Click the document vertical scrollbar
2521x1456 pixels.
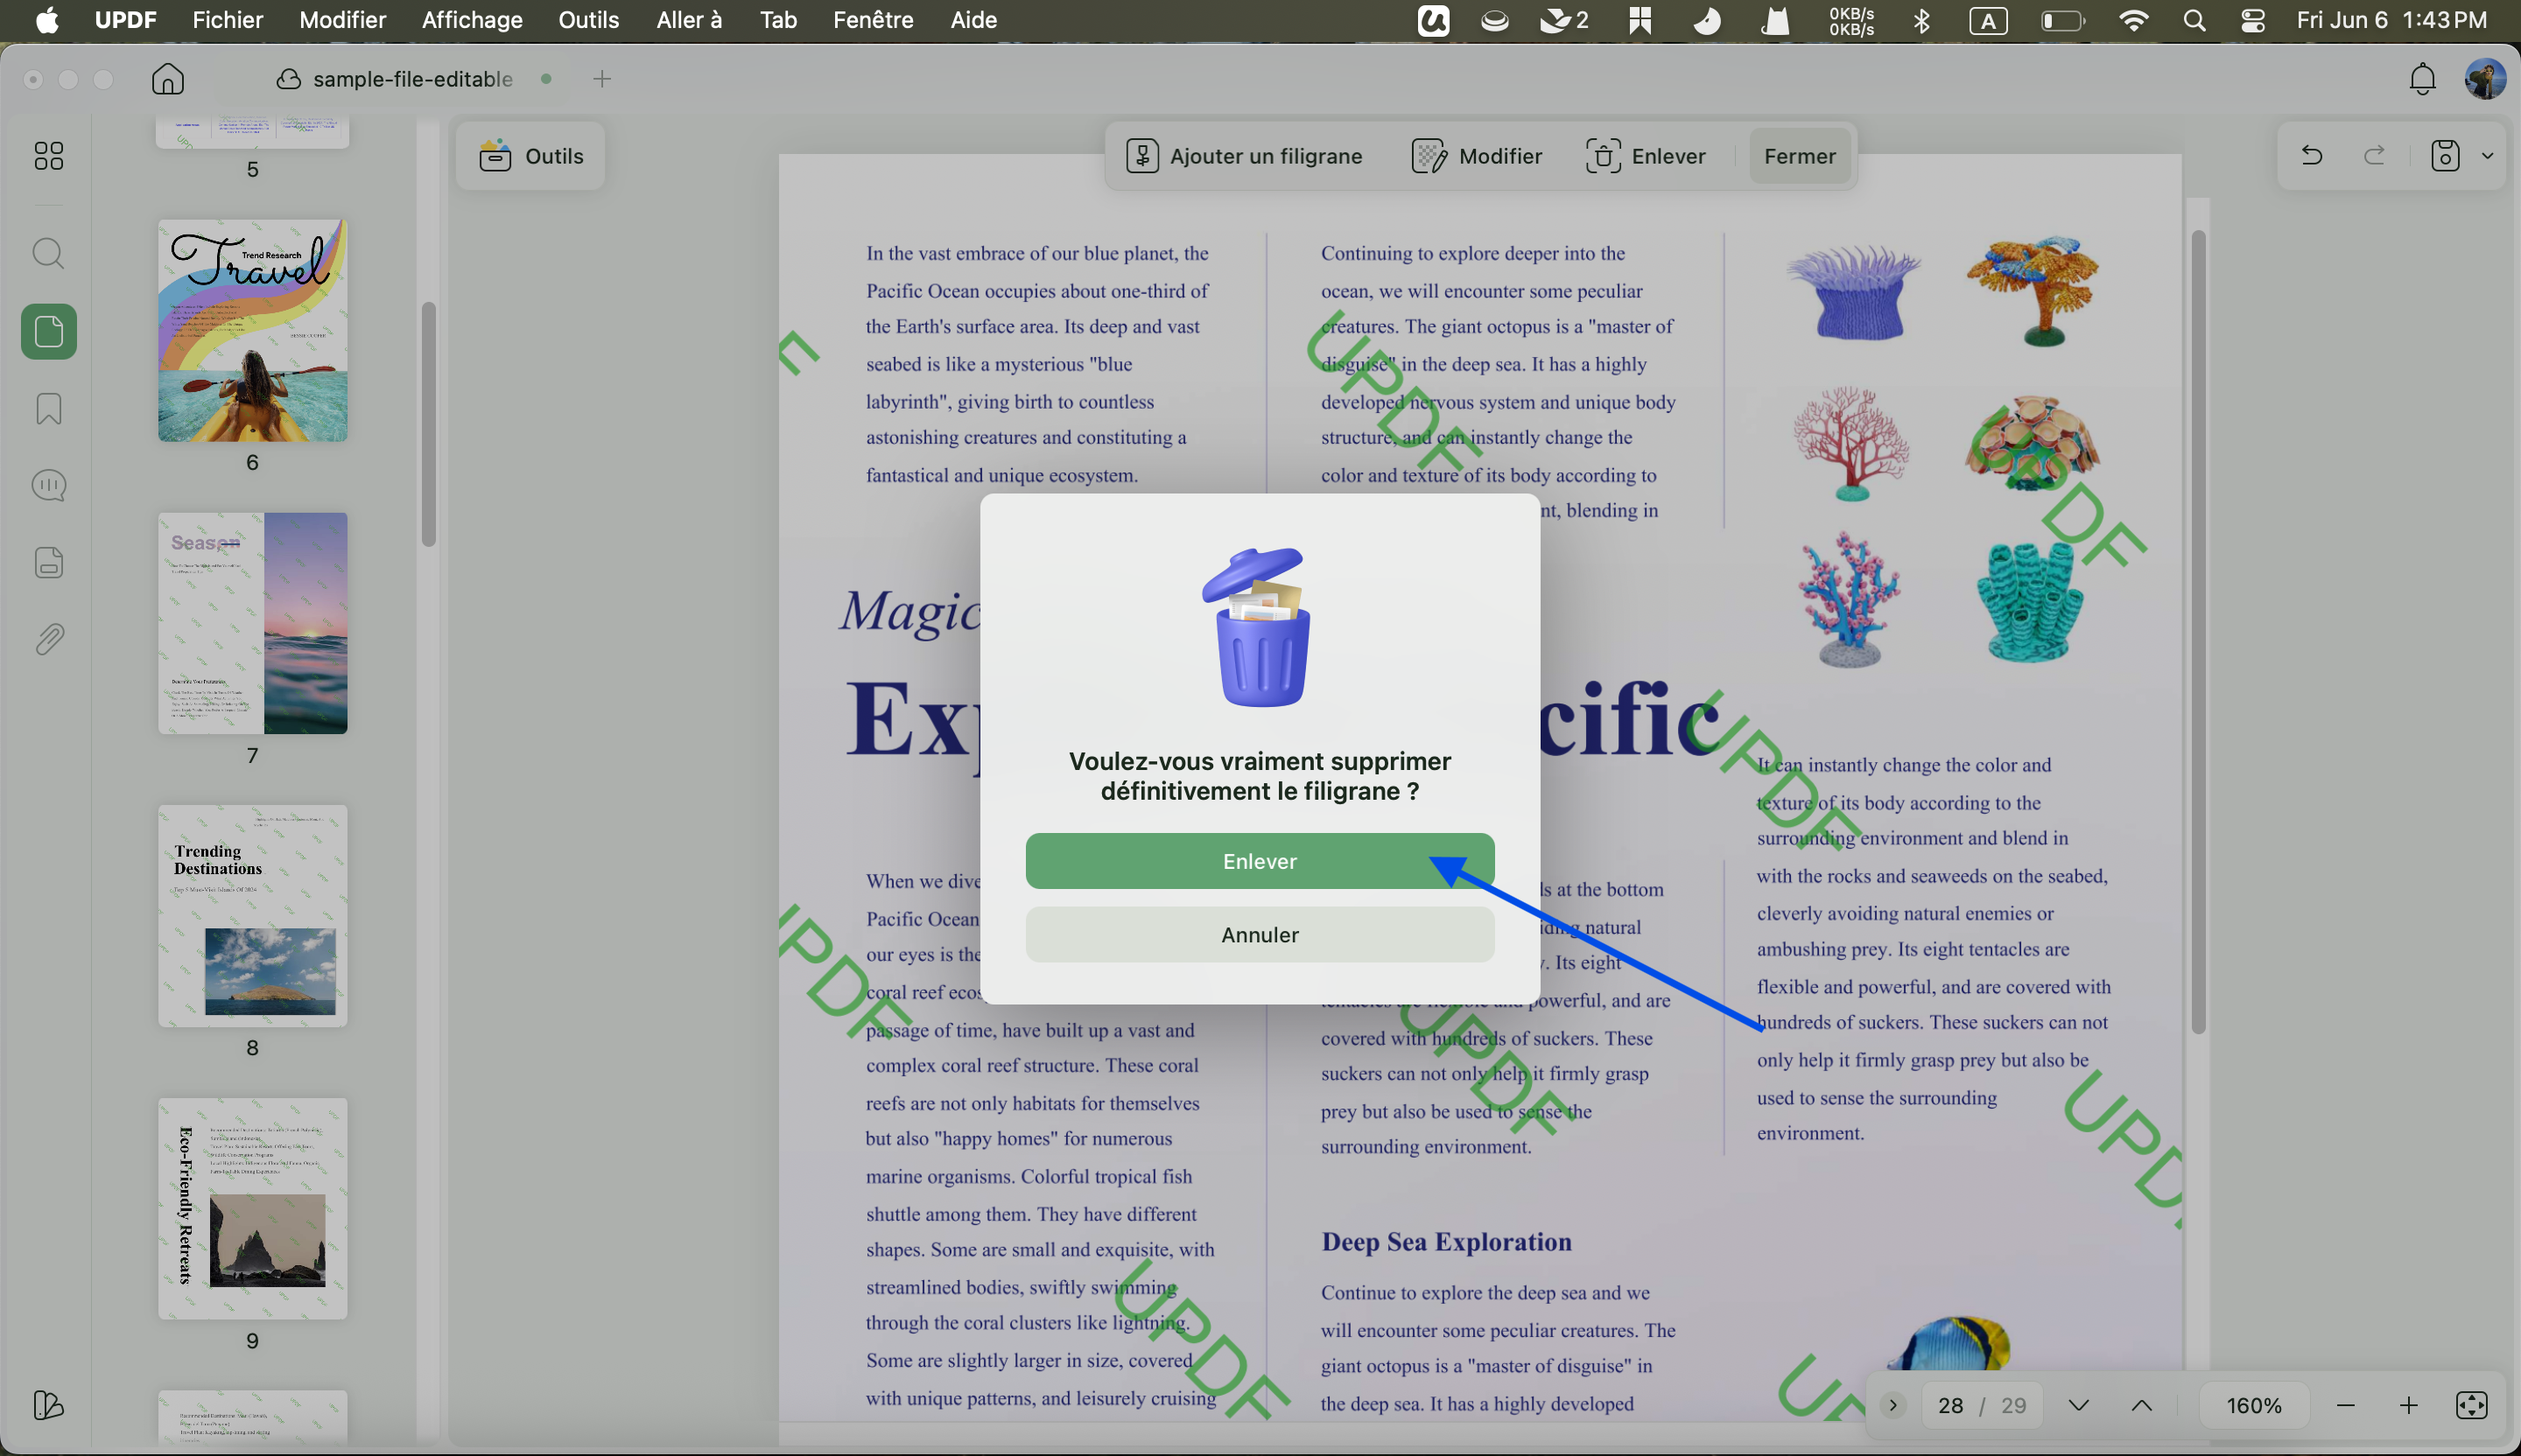(2198, 632)
